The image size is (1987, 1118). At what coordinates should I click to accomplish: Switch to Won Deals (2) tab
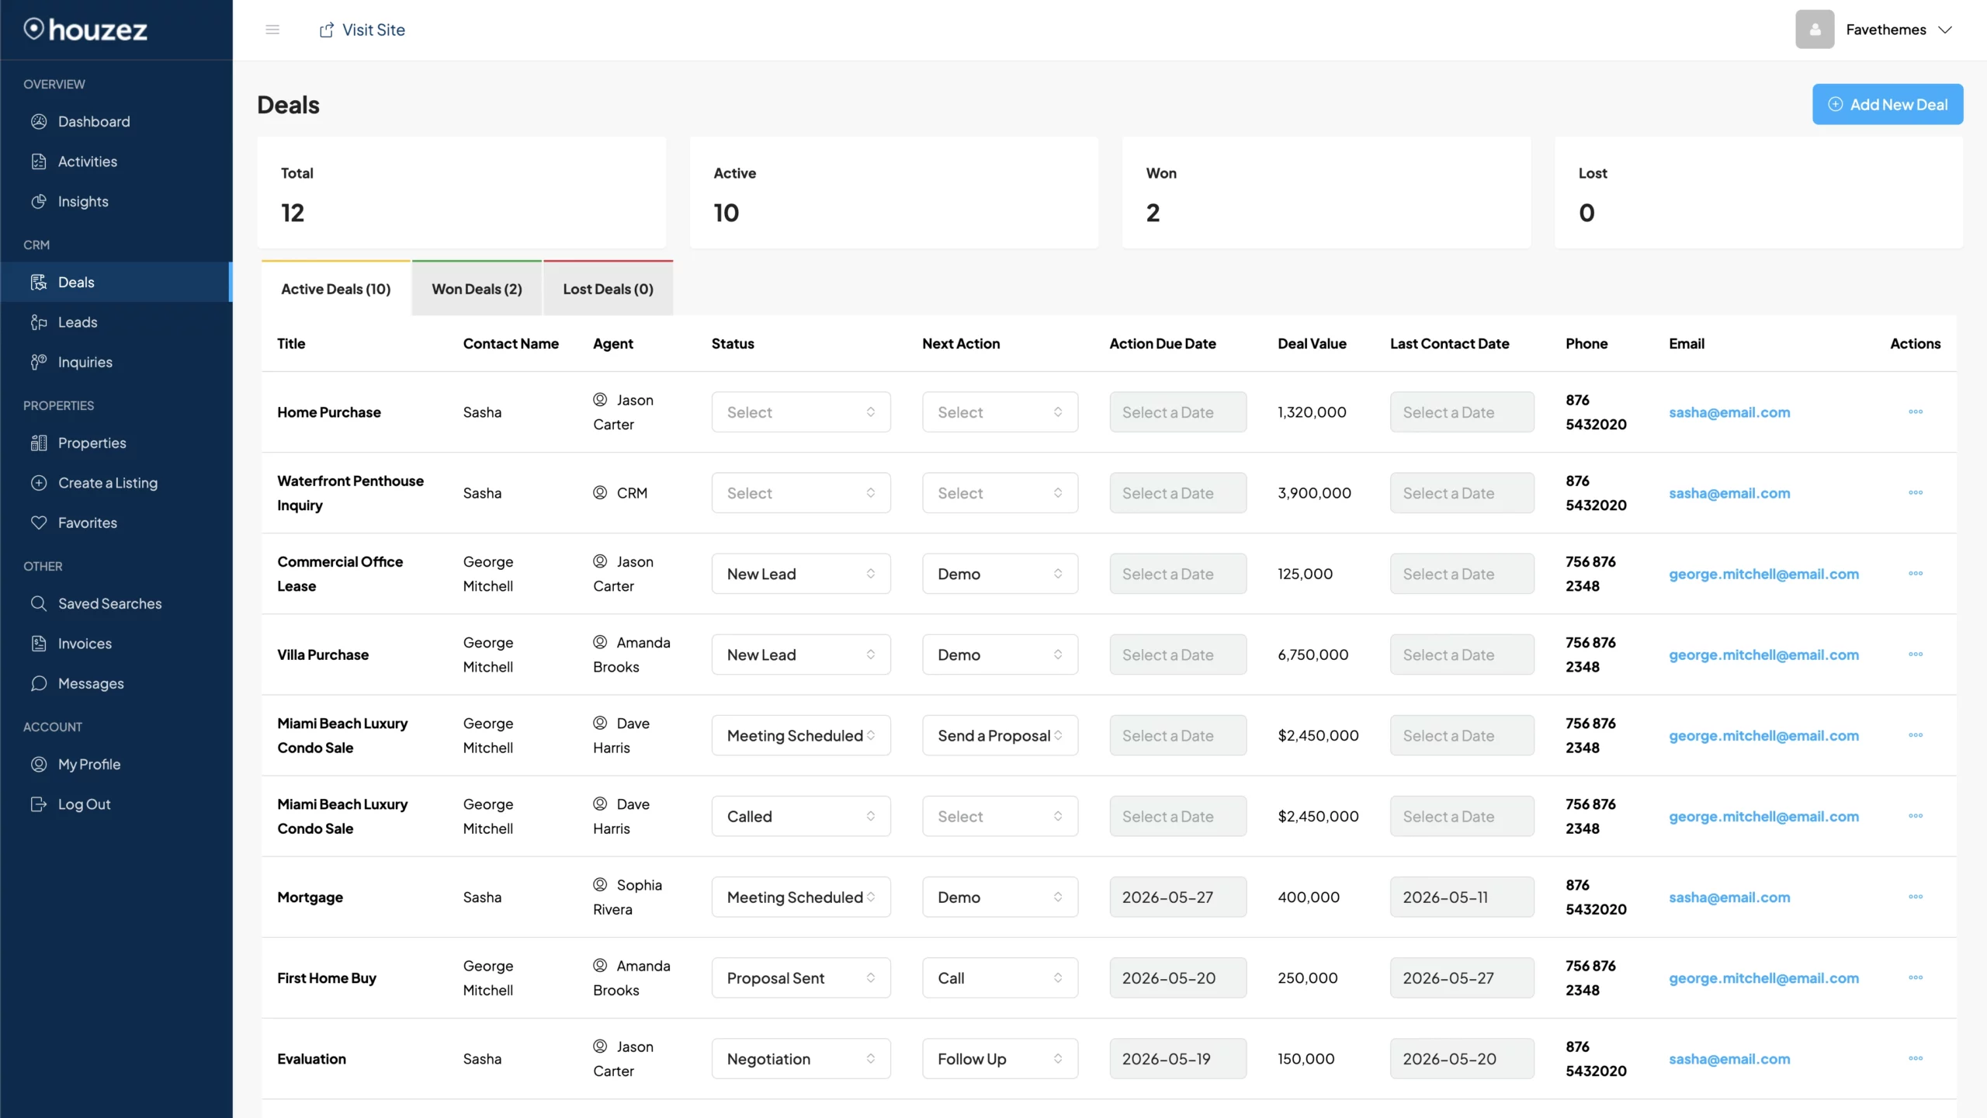477,288
